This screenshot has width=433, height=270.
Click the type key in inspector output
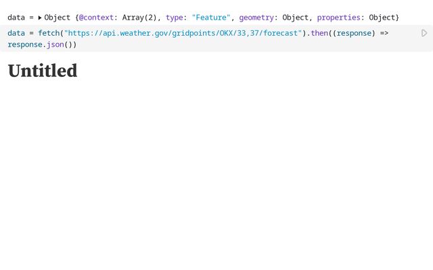pos(175,18)
